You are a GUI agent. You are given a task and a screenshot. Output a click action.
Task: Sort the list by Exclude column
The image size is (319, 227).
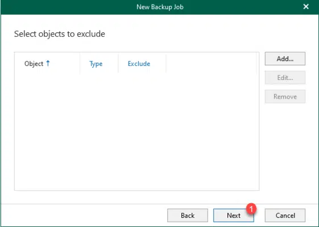pyautogui.click(x=139, y=64)
